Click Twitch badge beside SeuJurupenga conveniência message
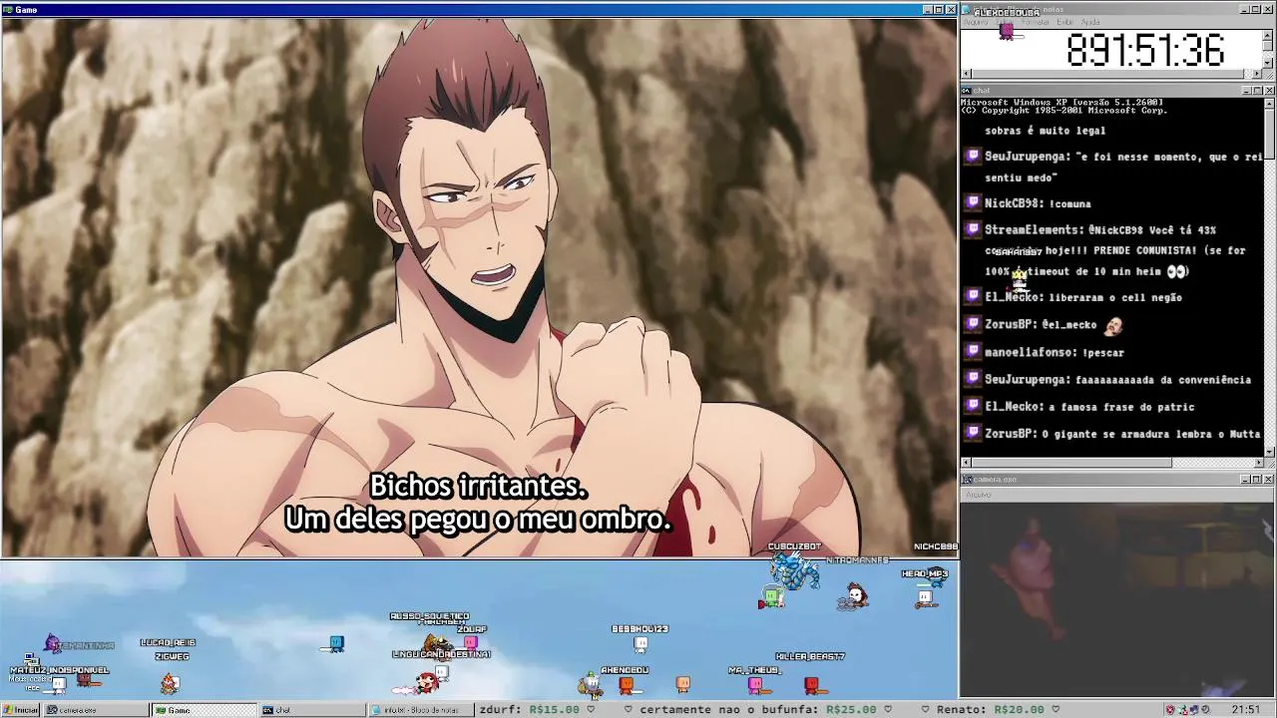Image resolution: width=1277 pixels, height=718 pixels. [974, 379]
